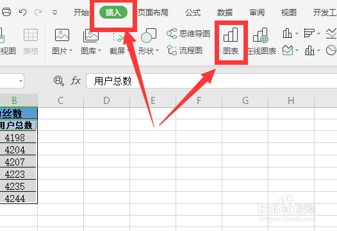Select column G header
337x231 pixels.
coord(245,101)
